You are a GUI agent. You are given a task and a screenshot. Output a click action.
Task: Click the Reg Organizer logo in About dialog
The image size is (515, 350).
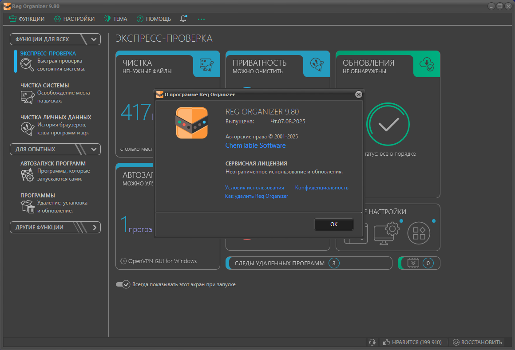tap(192, 123)
